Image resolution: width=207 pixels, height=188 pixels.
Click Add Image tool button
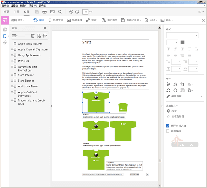[75, 20]
